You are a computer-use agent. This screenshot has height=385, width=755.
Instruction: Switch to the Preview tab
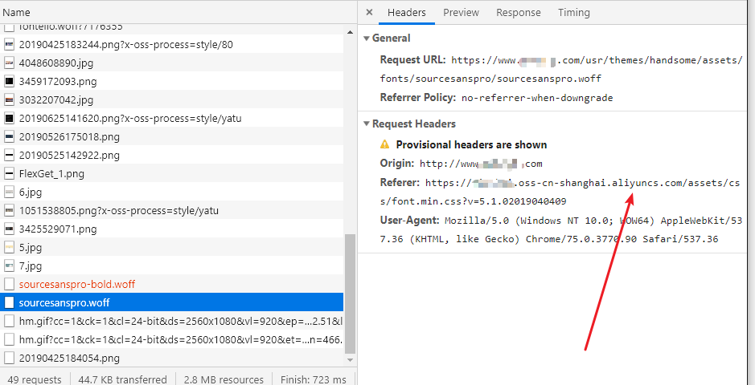[461, 13]
